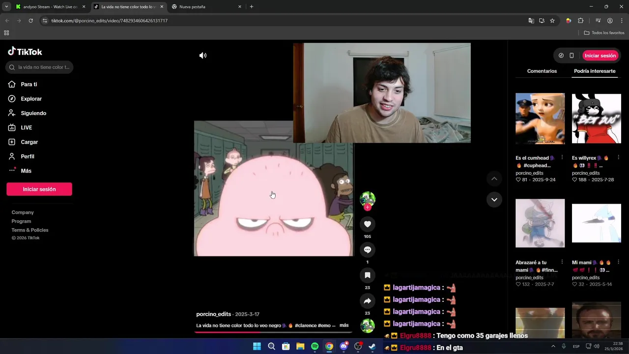Open options for Abrazaré a tu mami video
The image size is (629, 354).
pos(562,263)
